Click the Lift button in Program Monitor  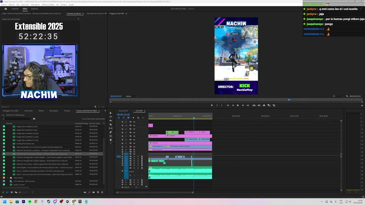click(254, 105)
